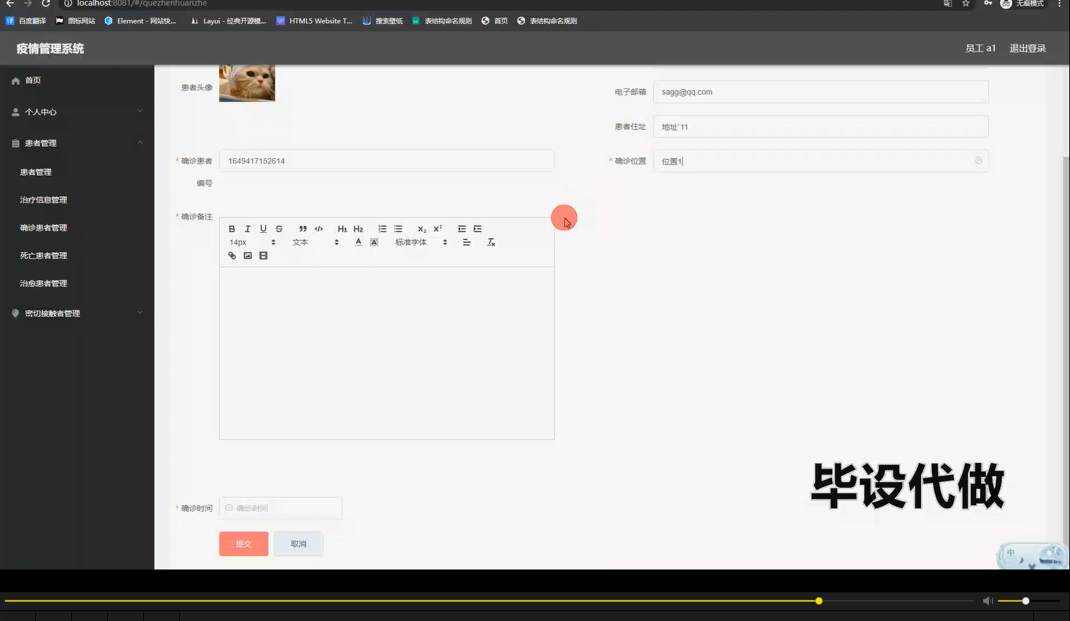
Task: Toggle the ordered list formatting
Action: (382, 228)
